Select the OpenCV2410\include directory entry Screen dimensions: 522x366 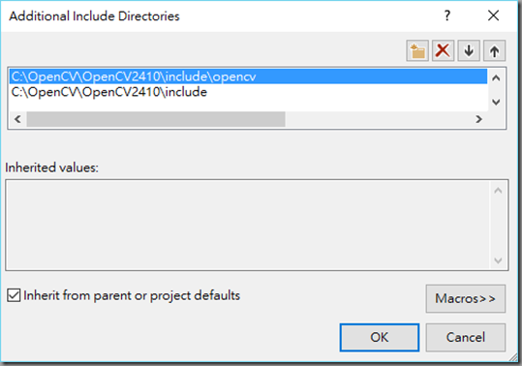(x=248, y=92)
